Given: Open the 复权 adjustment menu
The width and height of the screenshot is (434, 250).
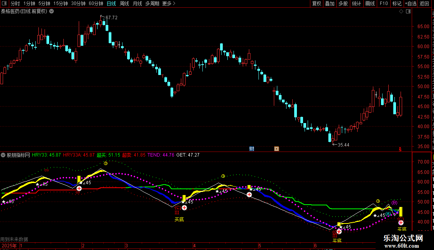Looking at the screenshot, I should tap(316, 3).
